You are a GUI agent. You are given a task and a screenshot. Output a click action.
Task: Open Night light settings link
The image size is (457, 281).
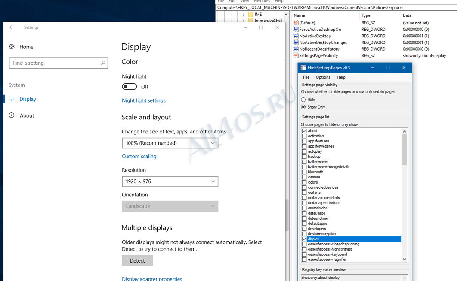144,100
